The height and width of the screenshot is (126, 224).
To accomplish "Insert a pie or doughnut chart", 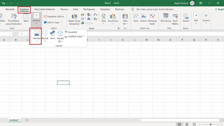I will [83, 23].
